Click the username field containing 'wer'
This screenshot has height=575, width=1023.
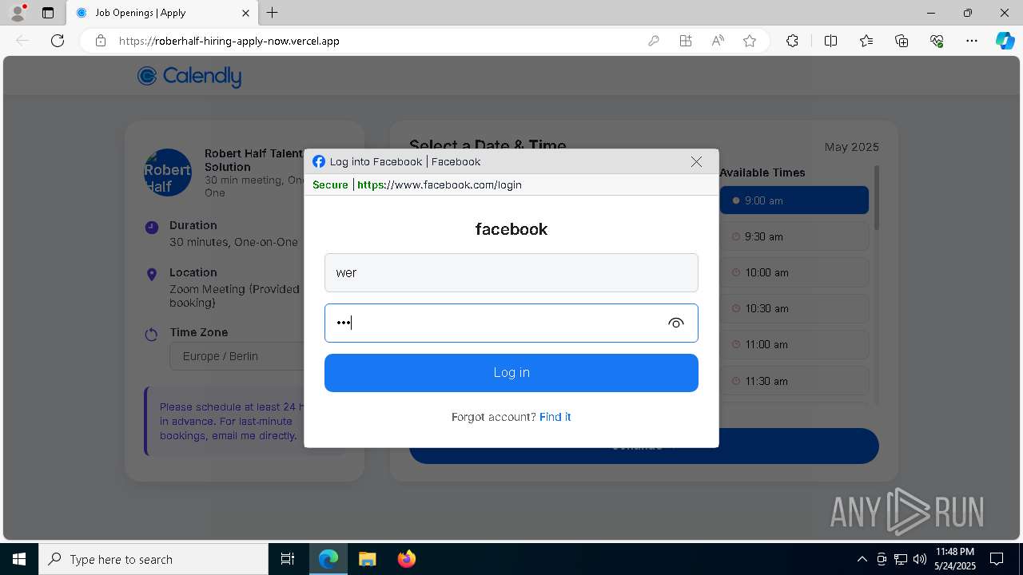coord(511,272)
